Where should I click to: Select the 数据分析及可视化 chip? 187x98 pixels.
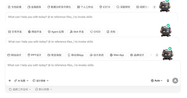pyautogui.click(x=59, y=7)
